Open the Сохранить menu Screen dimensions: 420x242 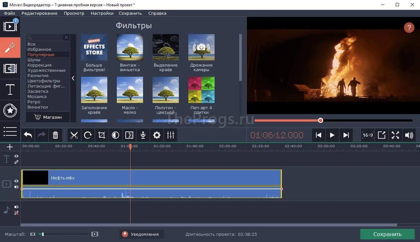(x=130, y=13)
